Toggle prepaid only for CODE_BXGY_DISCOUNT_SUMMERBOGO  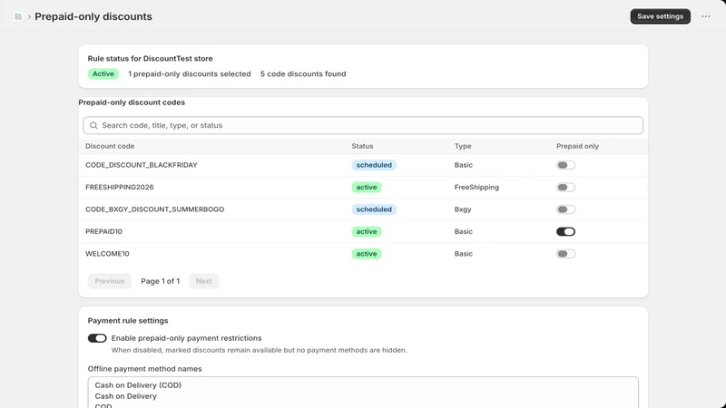[565, 209]
